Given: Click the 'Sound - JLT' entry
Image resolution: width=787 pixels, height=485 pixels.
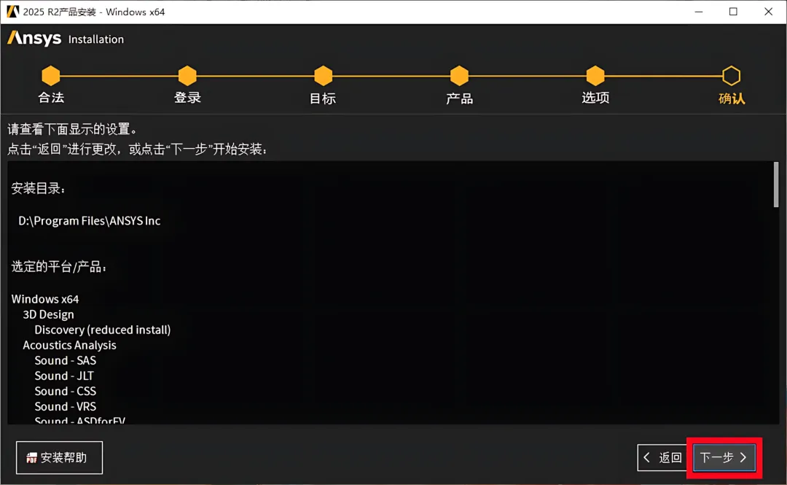Looking at the screenshot, I should pos(63,376).
